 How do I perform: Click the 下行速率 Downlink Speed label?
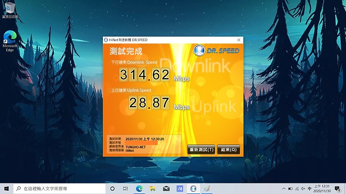point(134,62)
